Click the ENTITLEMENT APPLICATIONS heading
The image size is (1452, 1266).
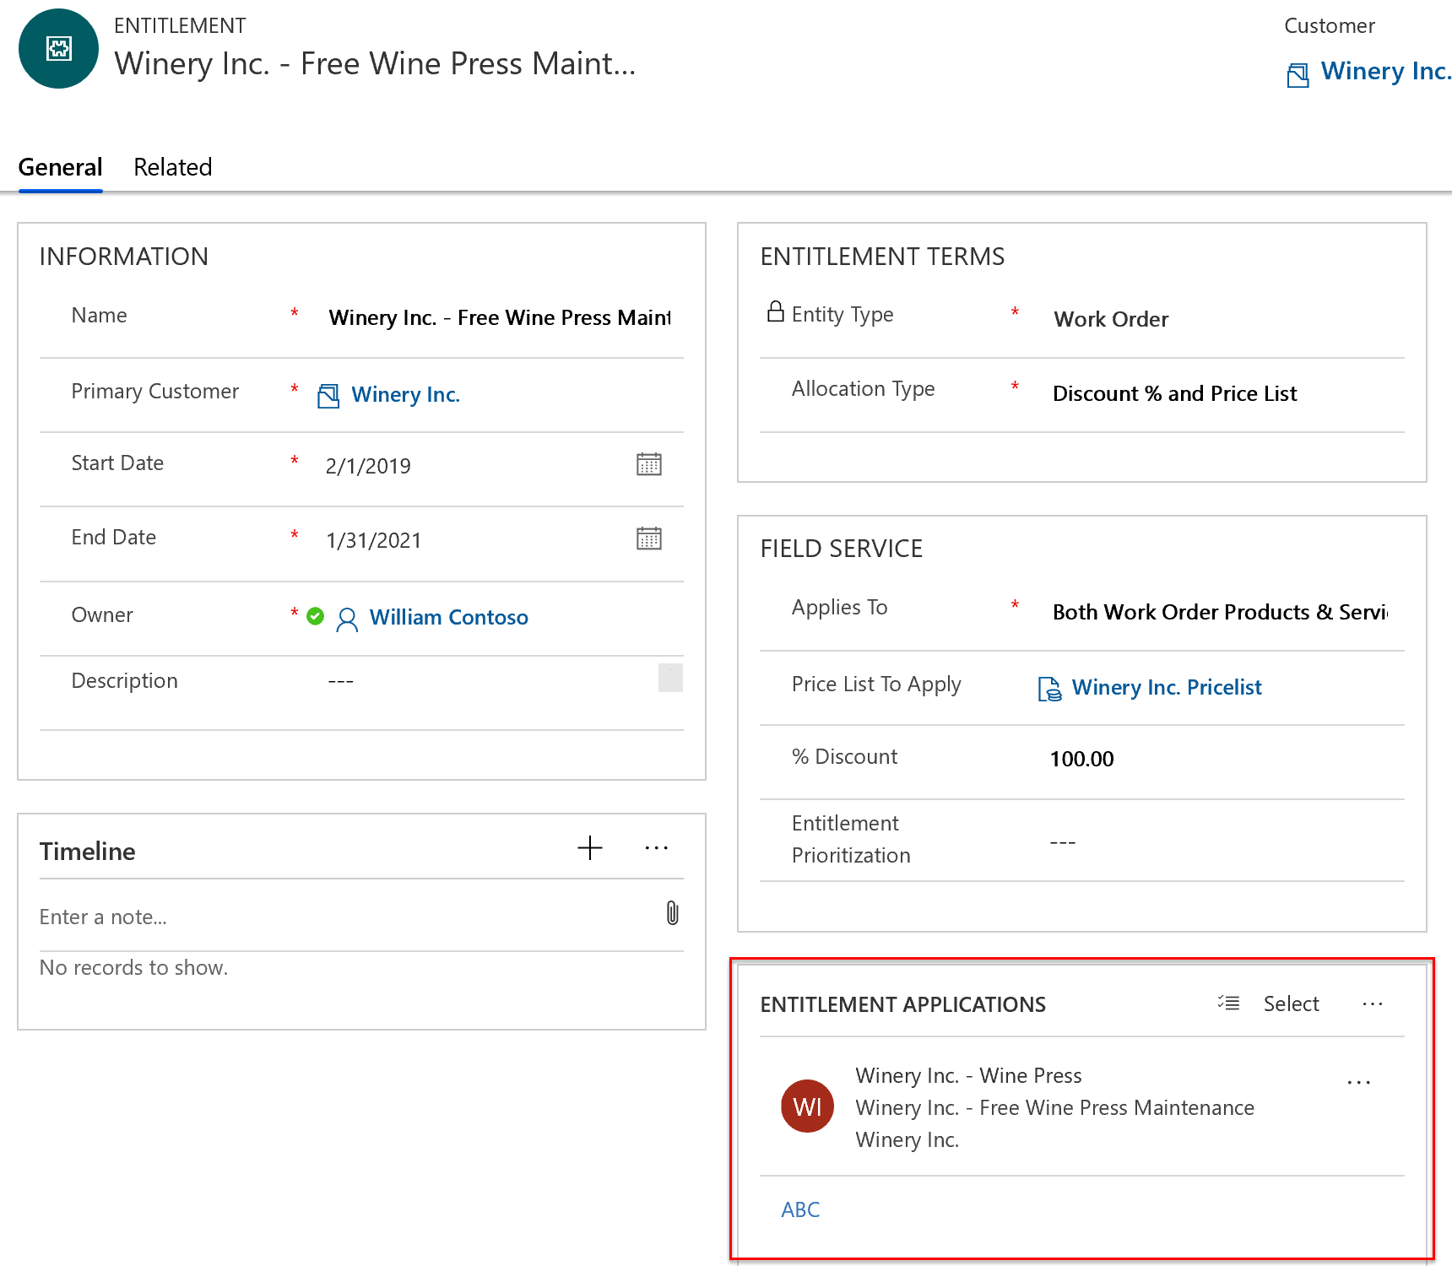coord(903,1004)
